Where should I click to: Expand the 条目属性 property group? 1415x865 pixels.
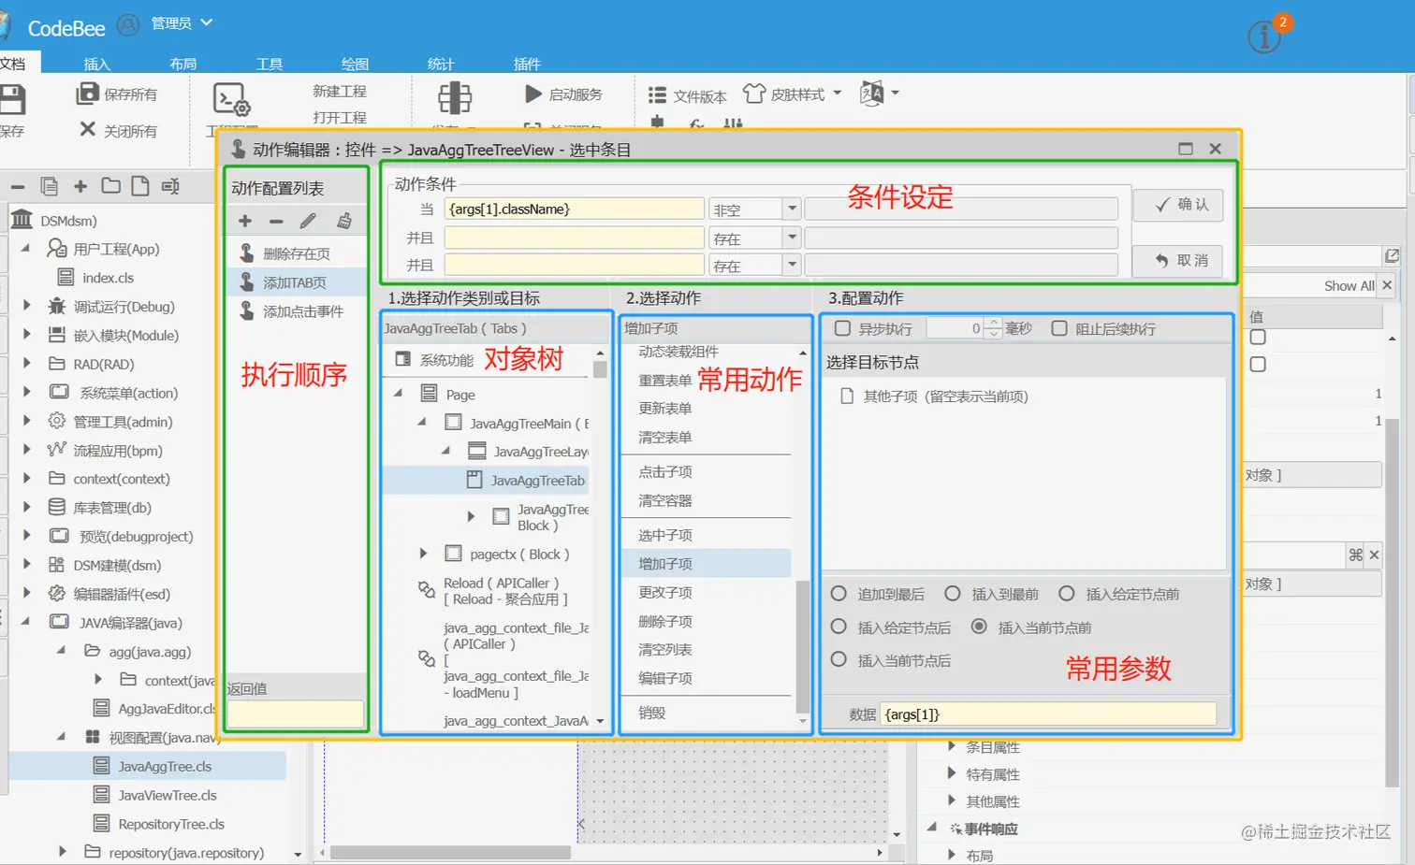pyautogui.click(x=952, y=746)
